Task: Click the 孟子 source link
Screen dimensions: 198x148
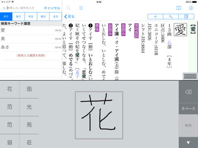Action: pyautogui.click(x=78, y=74)
